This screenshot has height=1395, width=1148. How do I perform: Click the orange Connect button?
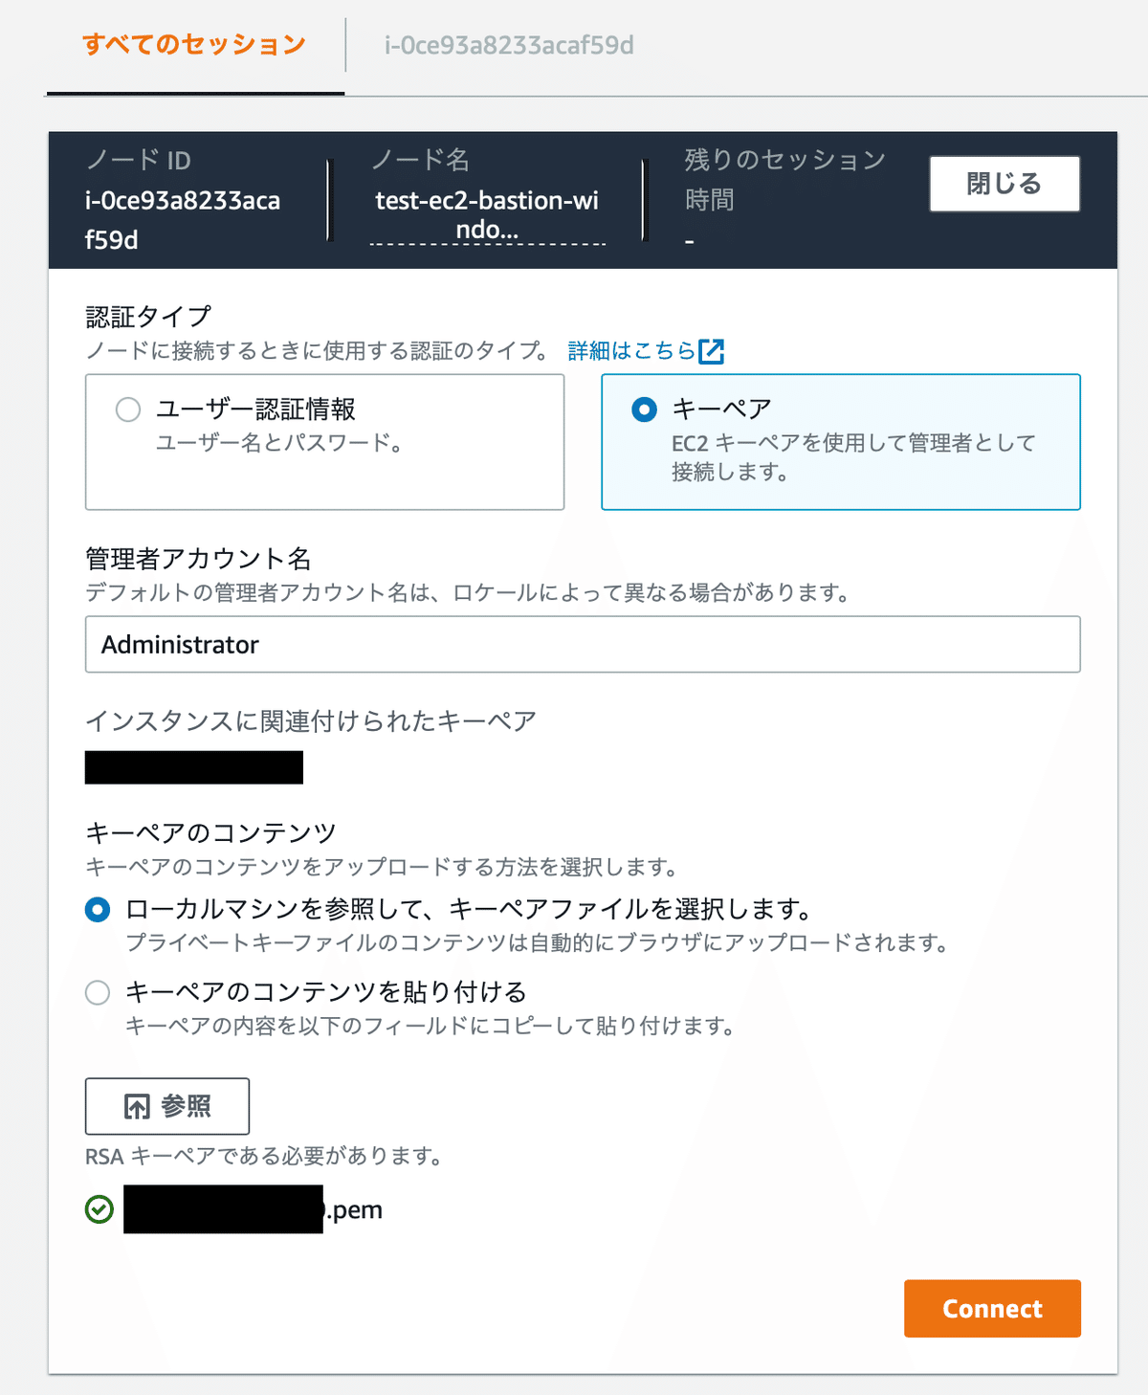click(992, 1308)
